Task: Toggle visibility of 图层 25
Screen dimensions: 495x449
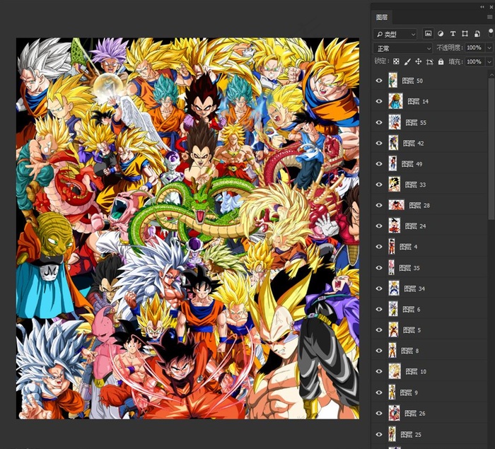Action: coord(379,434)
